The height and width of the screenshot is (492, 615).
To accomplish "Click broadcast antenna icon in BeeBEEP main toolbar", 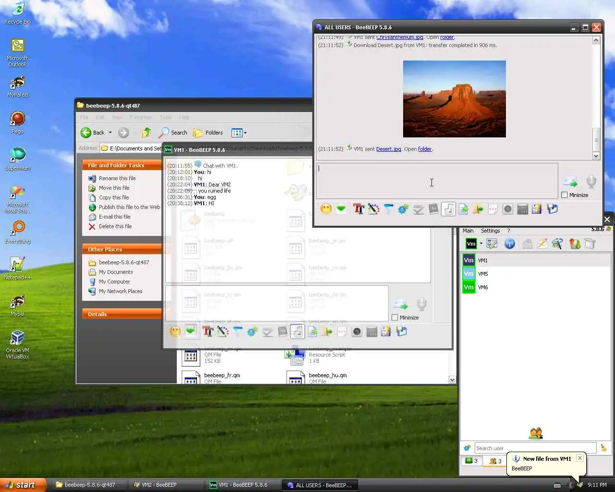I will tap(510, 244).
